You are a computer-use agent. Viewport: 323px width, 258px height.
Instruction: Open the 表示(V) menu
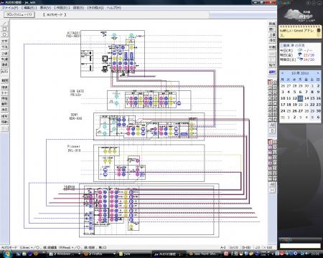(x=45, y=8)
